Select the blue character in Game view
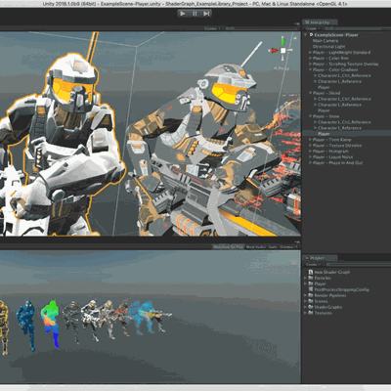The image size is (391, 391). (x=27, y=325)
